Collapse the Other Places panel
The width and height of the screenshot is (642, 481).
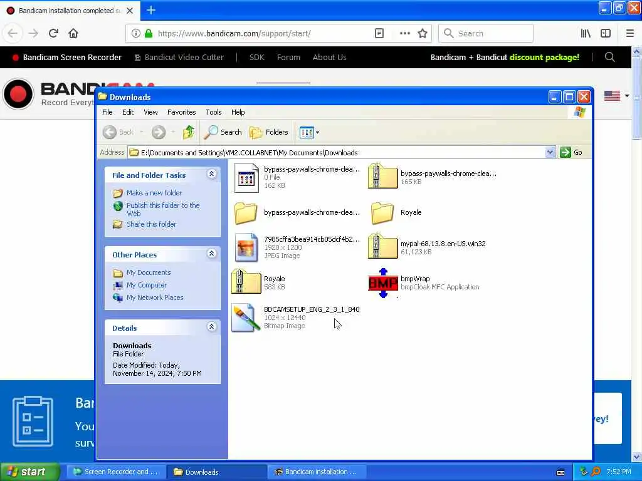[x=211, y=254]
